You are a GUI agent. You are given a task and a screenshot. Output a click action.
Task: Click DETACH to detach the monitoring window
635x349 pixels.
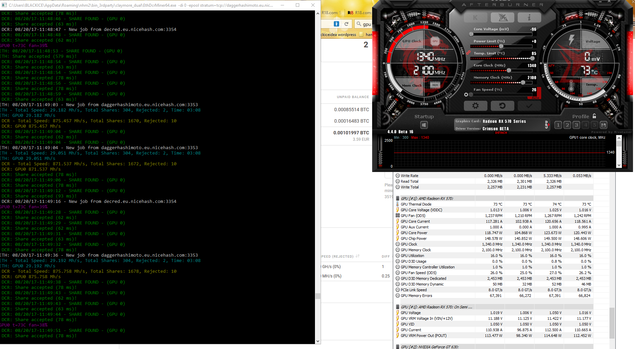click(x=501, y=132)
